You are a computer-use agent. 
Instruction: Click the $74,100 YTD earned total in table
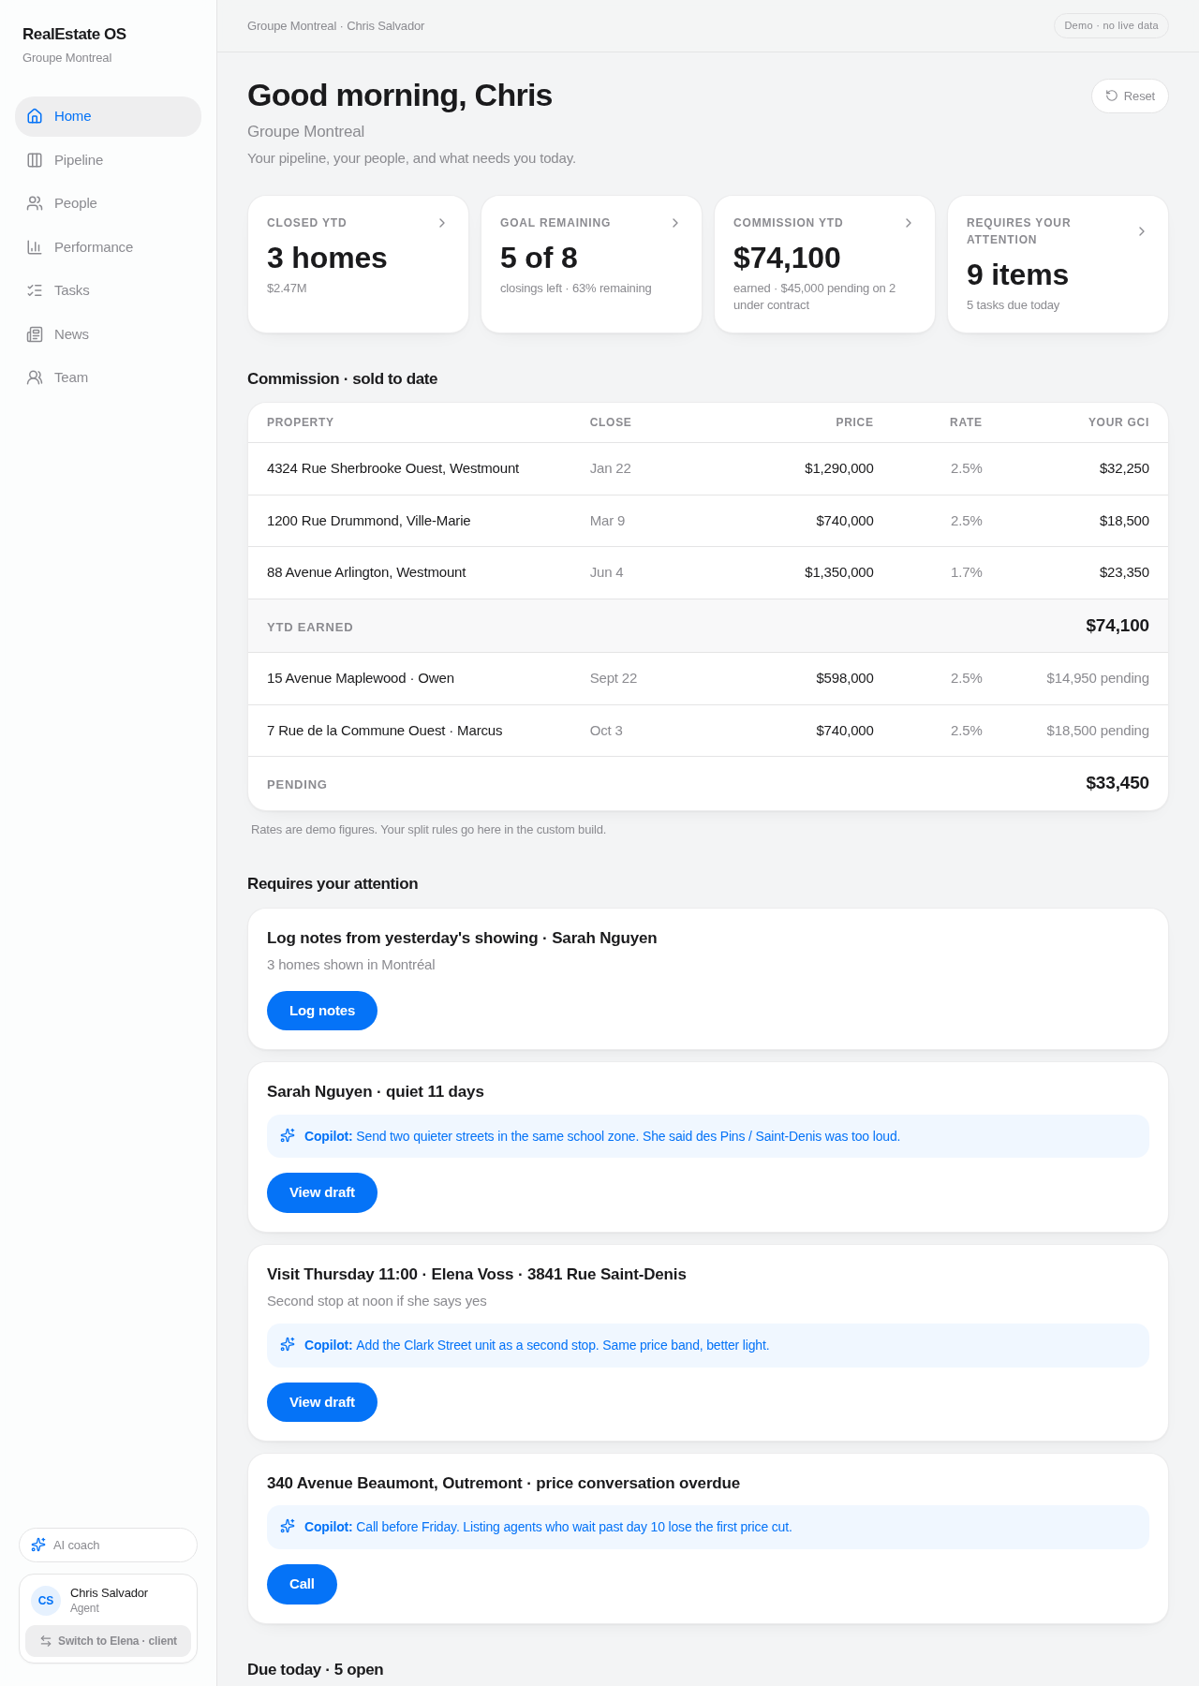(1118, 626)
